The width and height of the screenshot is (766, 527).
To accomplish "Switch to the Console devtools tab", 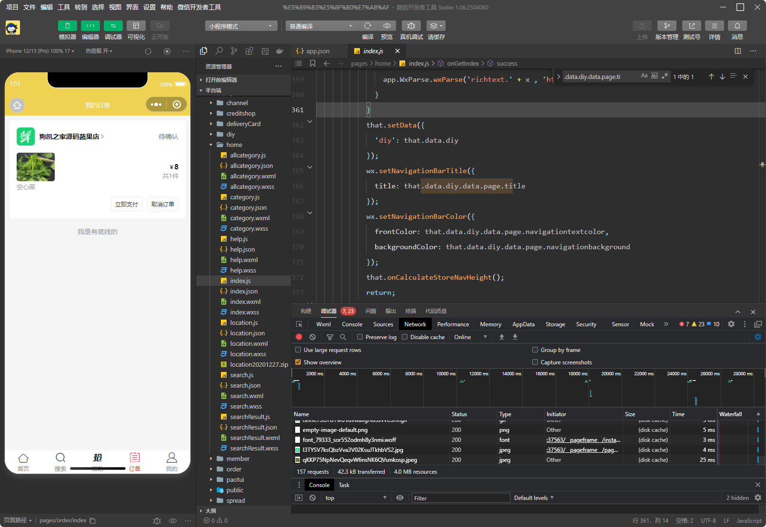I will (352, 324).
